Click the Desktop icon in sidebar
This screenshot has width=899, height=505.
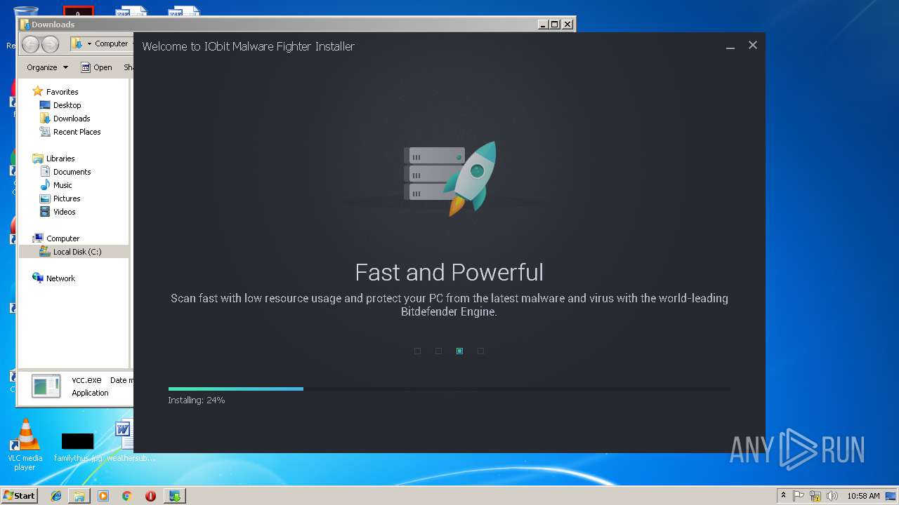45,105
